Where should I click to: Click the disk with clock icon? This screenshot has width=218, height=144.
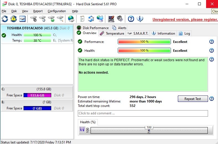pyautogui.click(x=42, y=19)
